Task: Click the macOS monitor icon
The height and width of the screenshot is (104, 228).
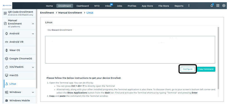Action: (x=6, y=75)
